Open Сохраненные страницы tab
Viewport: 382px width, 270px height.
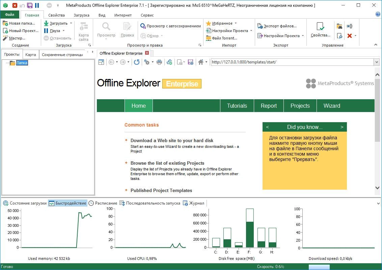(62, 55)
